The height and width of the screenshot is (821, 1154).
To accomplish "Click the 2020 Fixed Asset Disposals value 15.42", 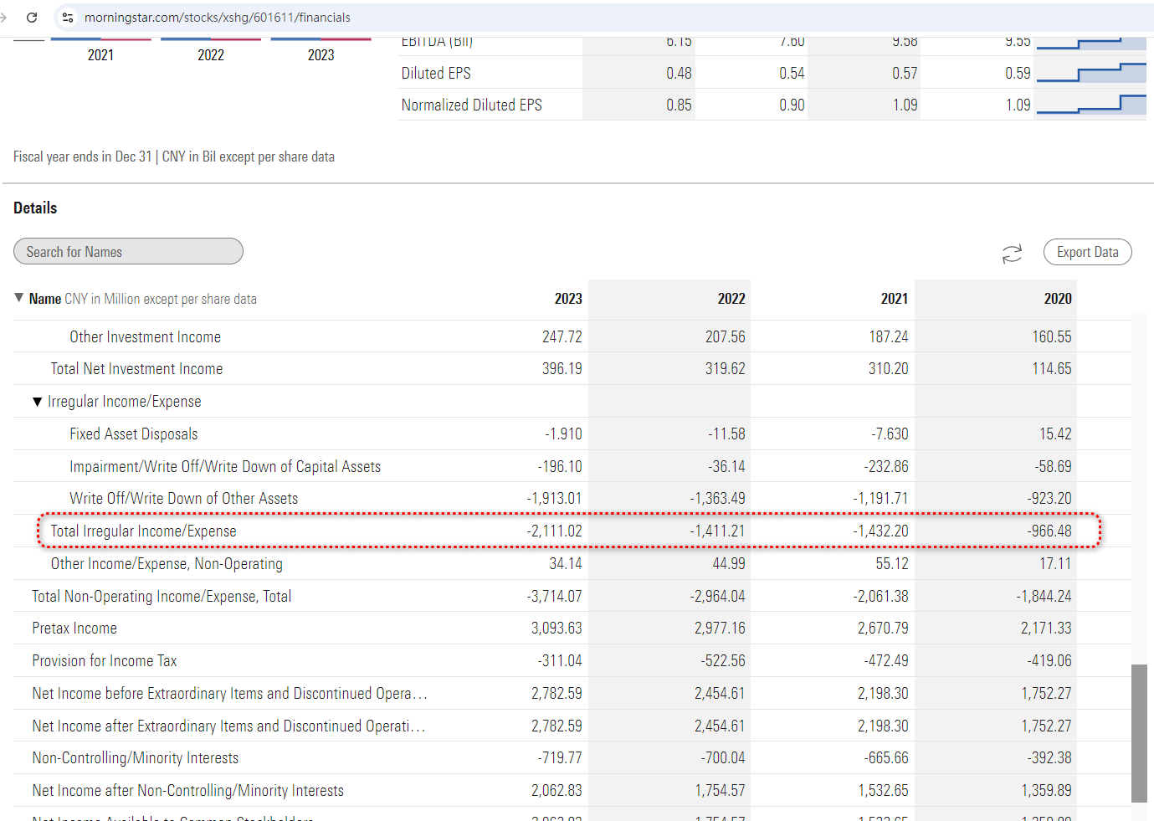I will pos(1055,434).
